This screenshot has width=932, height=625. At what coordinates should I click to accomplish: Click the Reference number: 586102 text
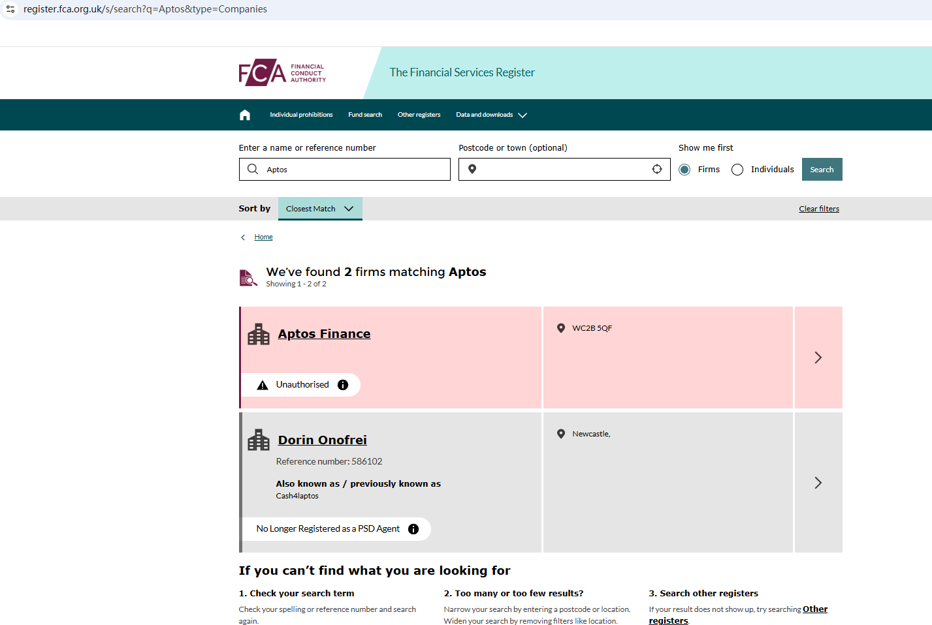(x=329, y=462)
